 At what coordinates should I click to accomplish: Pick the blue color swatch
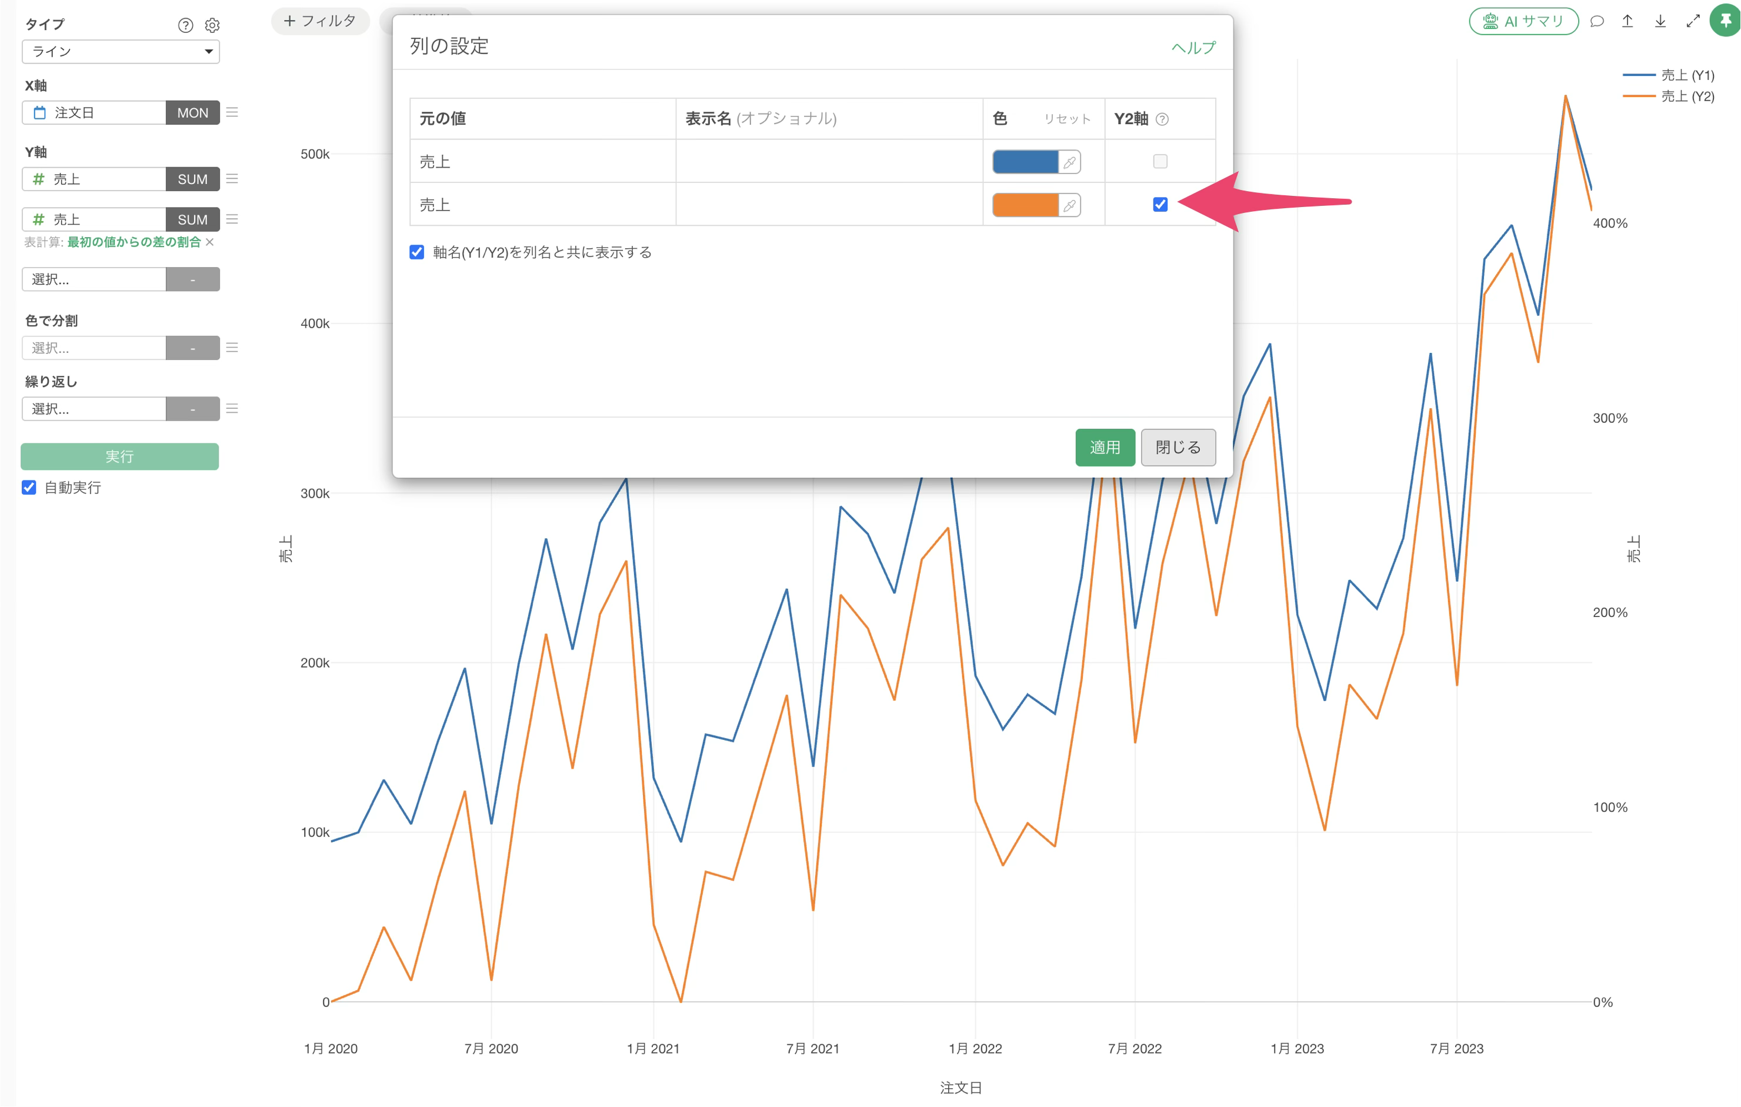(x=1025, y=162)
